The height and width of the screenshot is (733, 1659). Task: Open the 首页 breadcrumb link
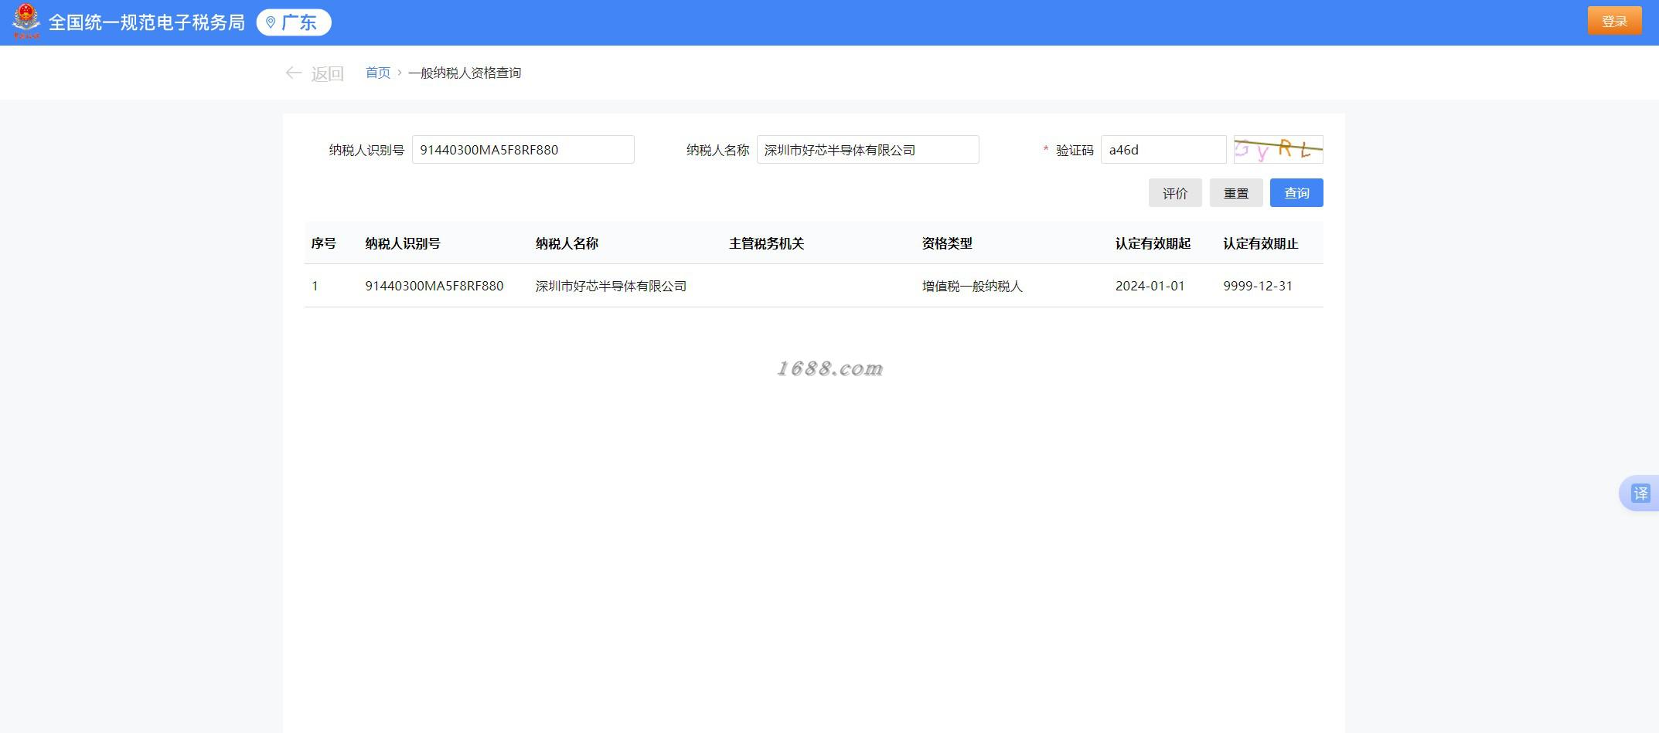(378, 73)
